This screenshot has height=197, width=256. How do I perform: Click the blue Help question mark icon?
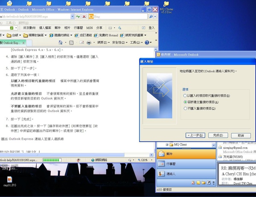(147, 43)
